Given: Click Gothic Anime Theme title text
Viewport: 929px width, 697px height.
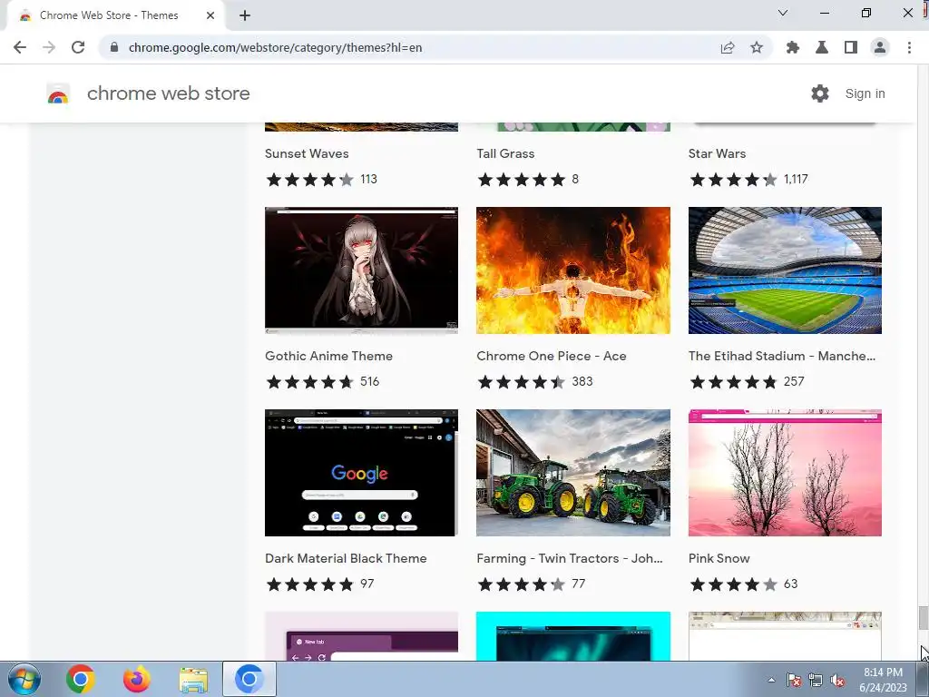Looking at the screenshot, I should (x=328, y=356).
